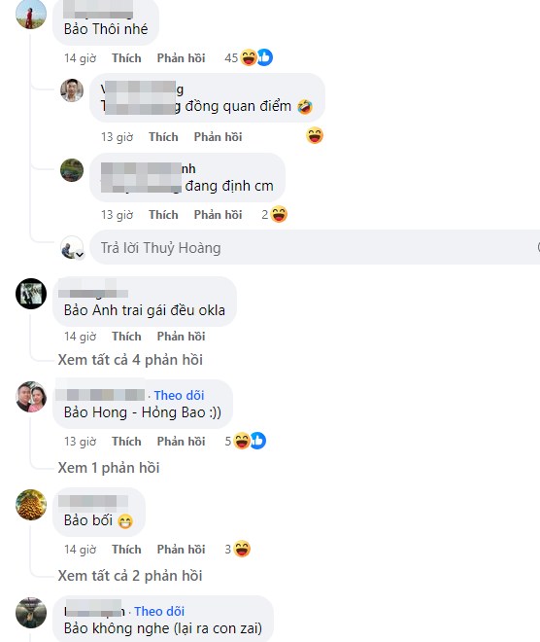Toggle Thích on the 'Bảo bối' comment
The width and height of the screenshot is (540, 642).
click(126, 550)
